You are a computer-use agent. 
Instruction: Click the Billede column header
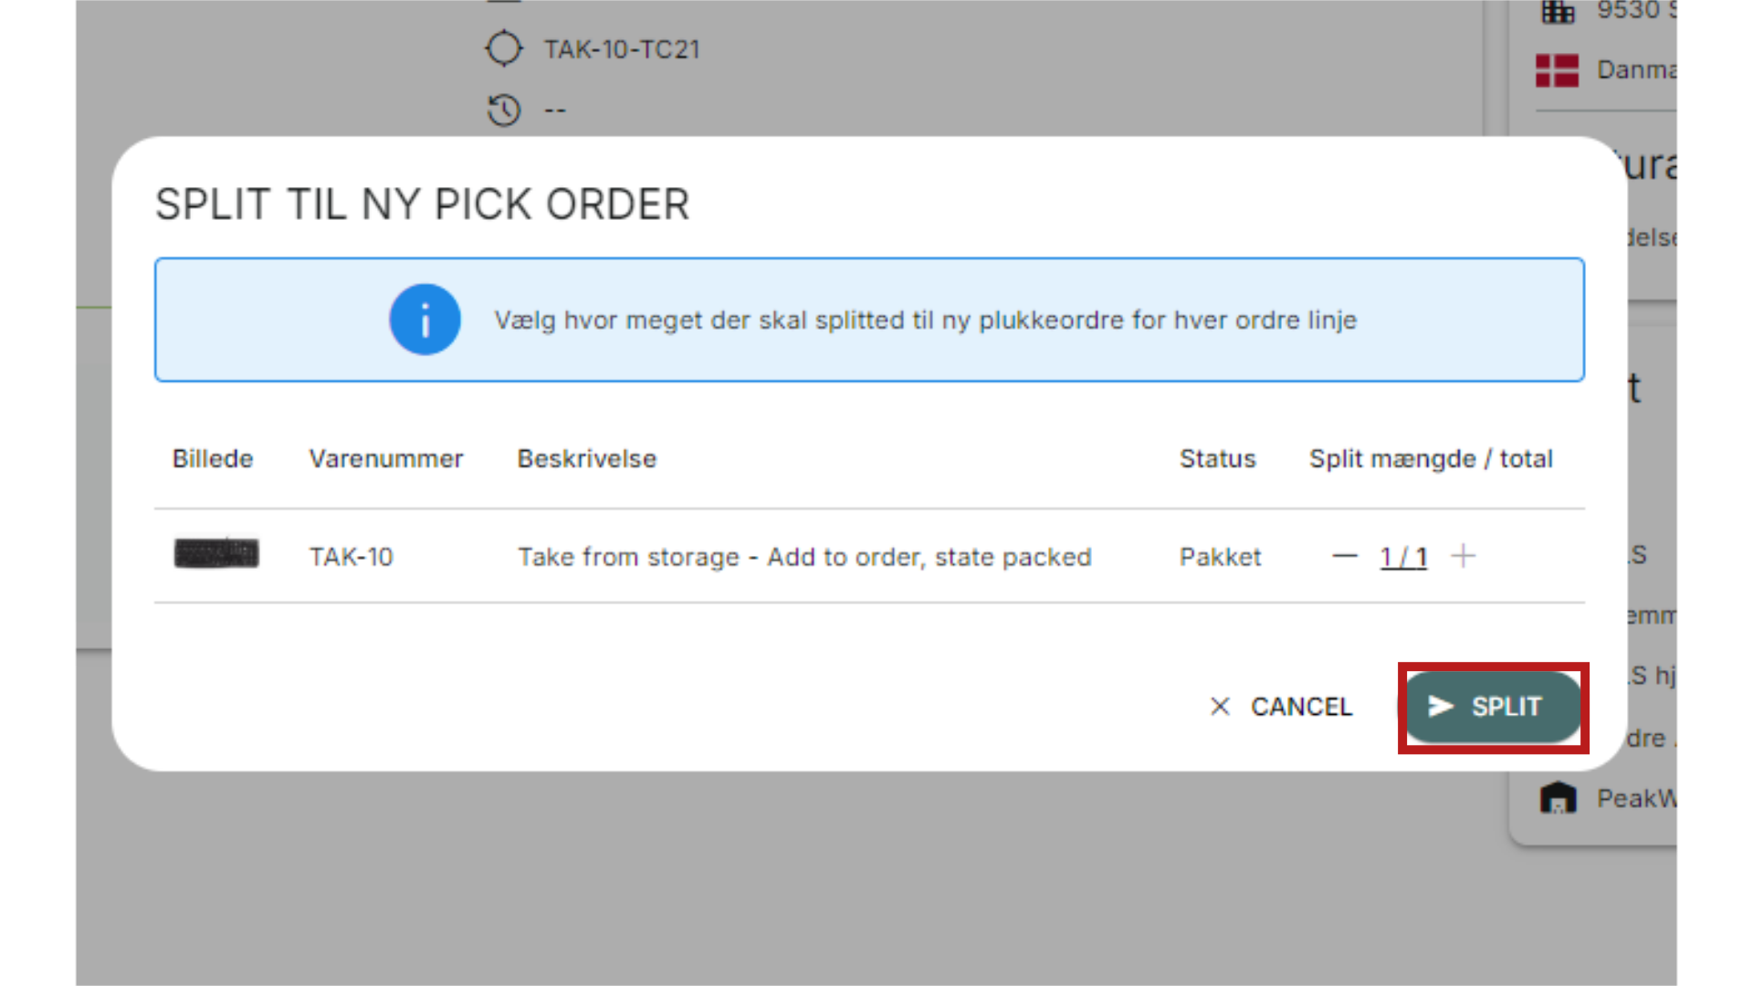coord(213,458)
